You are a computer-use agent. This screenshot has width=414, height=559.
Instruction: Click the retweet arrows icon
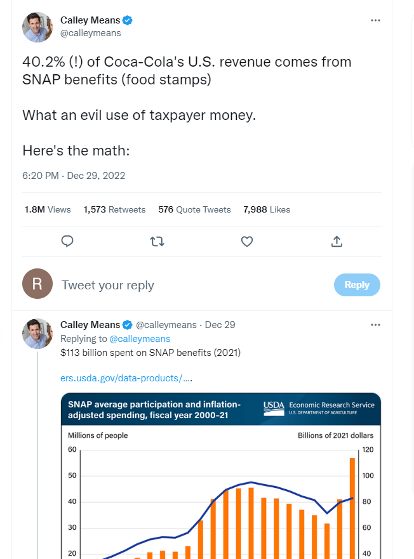[157, 241]
